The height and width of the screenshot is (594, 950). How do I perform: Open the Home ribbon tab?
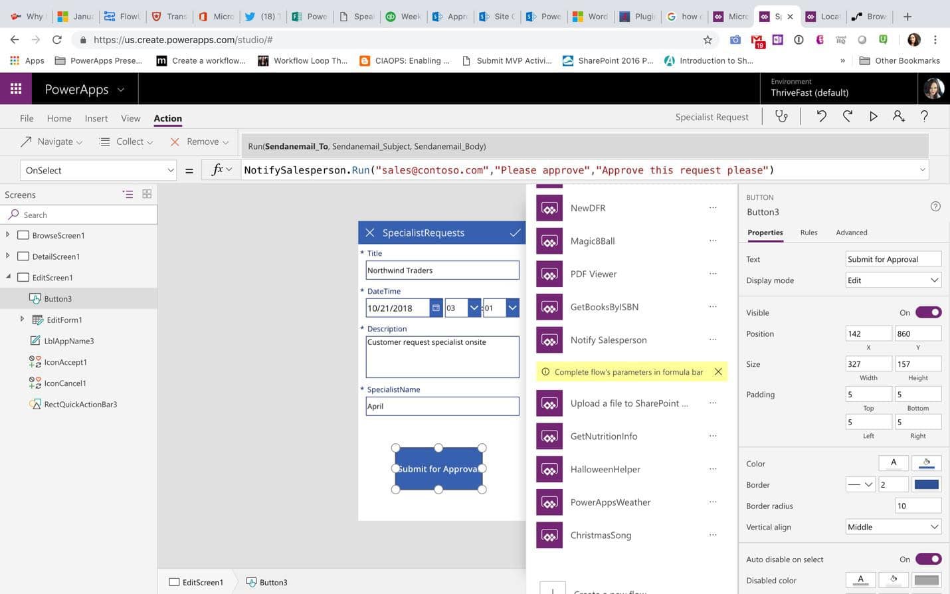59,118
